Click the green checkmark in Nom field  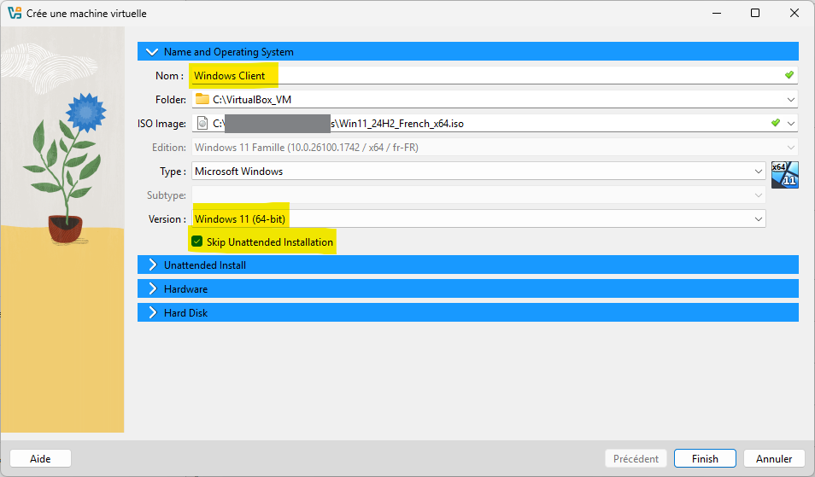[789, 75]
